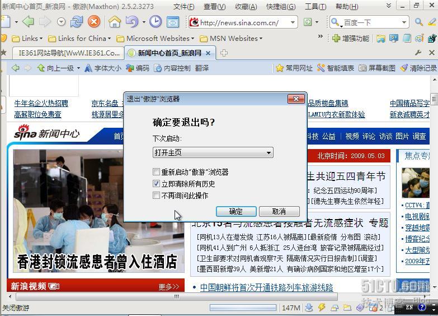Click the 翻译 translate tool
Viewport: 438px width, 316px height.
click(202, 68)
